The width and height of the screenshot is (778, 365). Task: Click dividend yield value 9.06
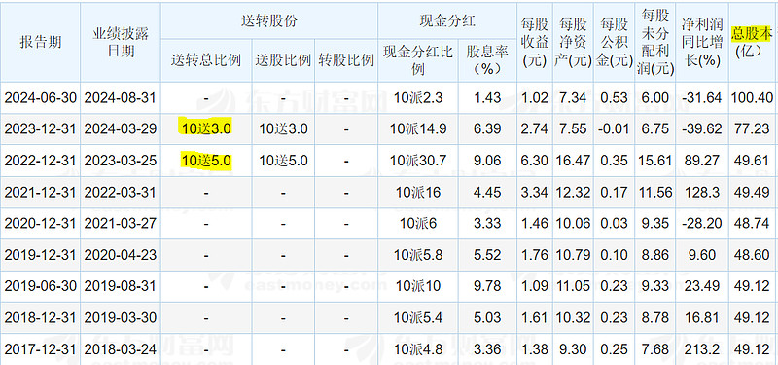tap(487, 161)
